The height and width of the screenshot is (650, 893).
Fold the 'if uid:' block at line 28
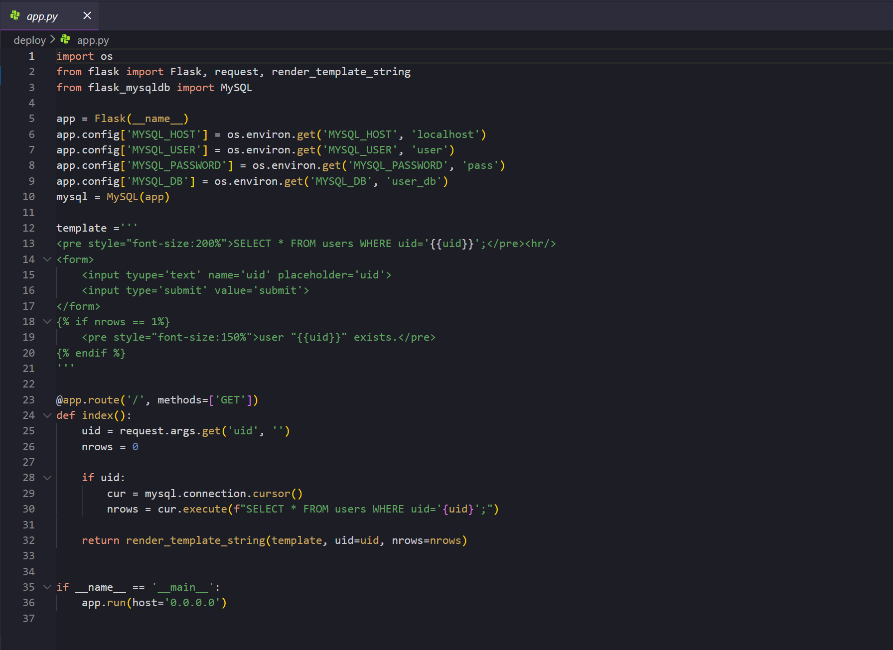47,478
